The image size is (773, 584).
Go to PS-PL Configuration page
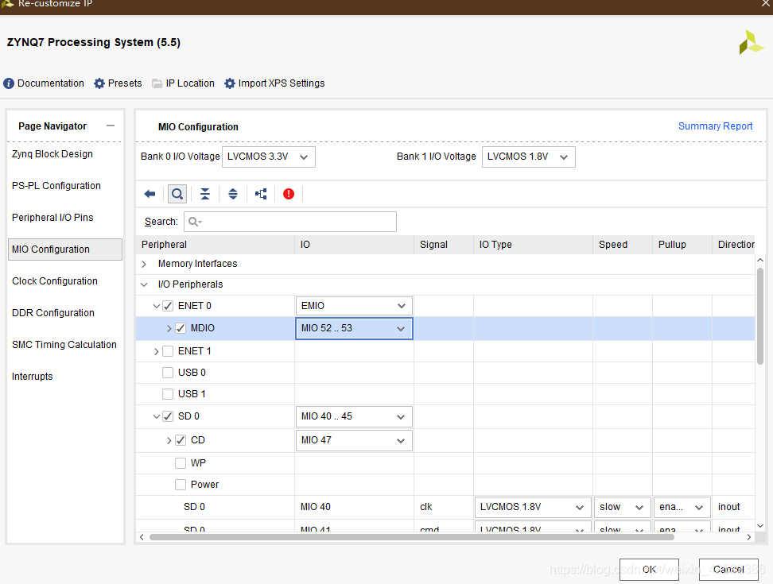click(x=56, y=186)
